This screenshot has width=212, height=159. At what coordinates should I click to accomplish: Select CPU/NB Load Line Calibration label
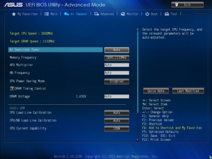[x=33, y=120]
